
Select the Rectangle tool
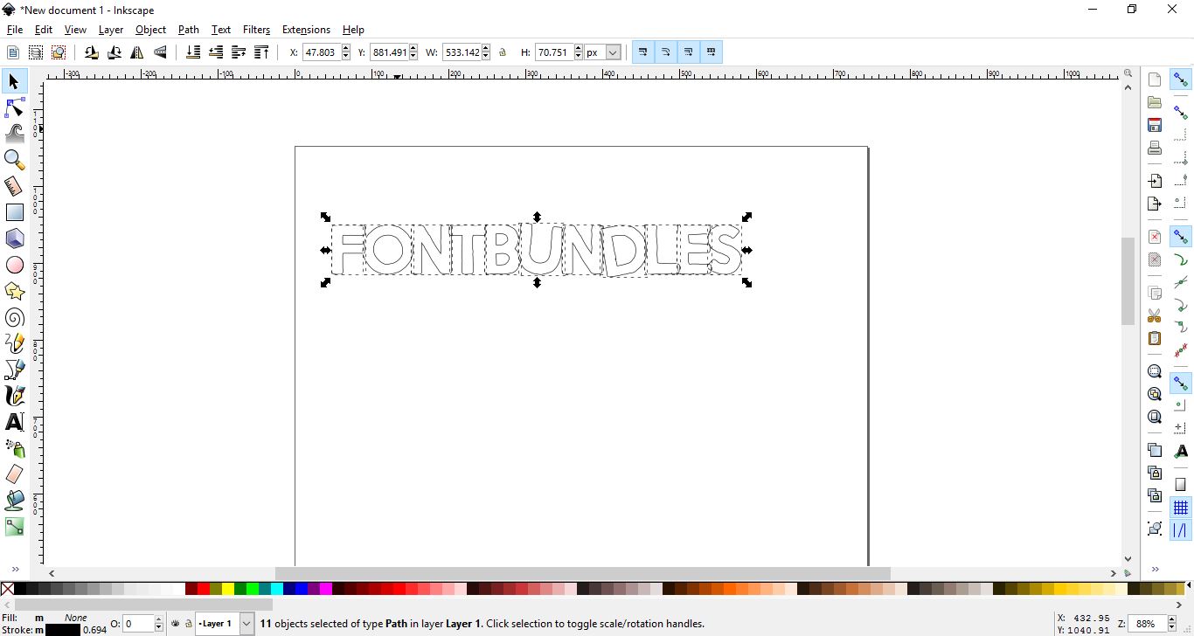[x=14, y=212]
